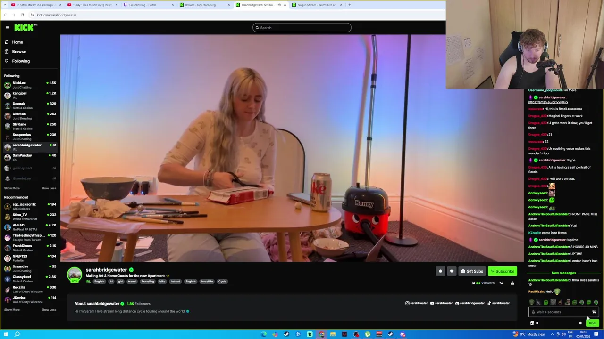Focus the Kick search box
The image size is (604, 339).
tap(302, 28)
